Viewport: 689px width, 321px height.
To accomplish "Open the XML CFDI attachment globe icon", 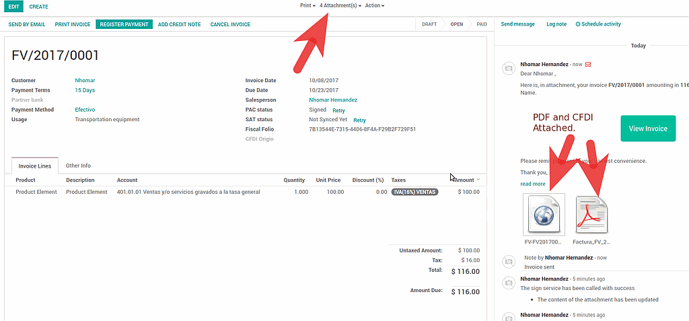I will pos(544,215).
